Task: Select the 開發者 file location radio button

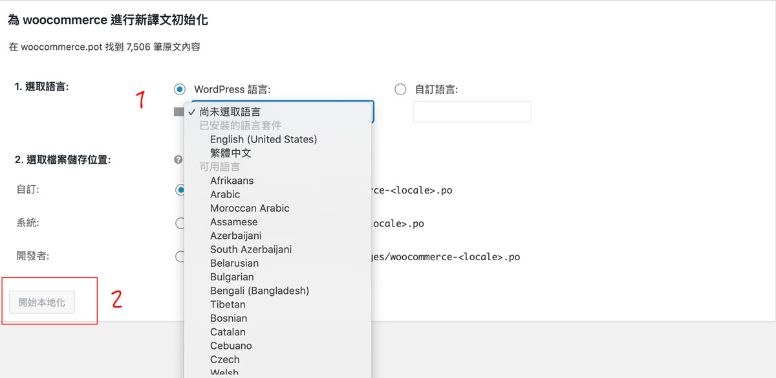Action: pos(180,256)
